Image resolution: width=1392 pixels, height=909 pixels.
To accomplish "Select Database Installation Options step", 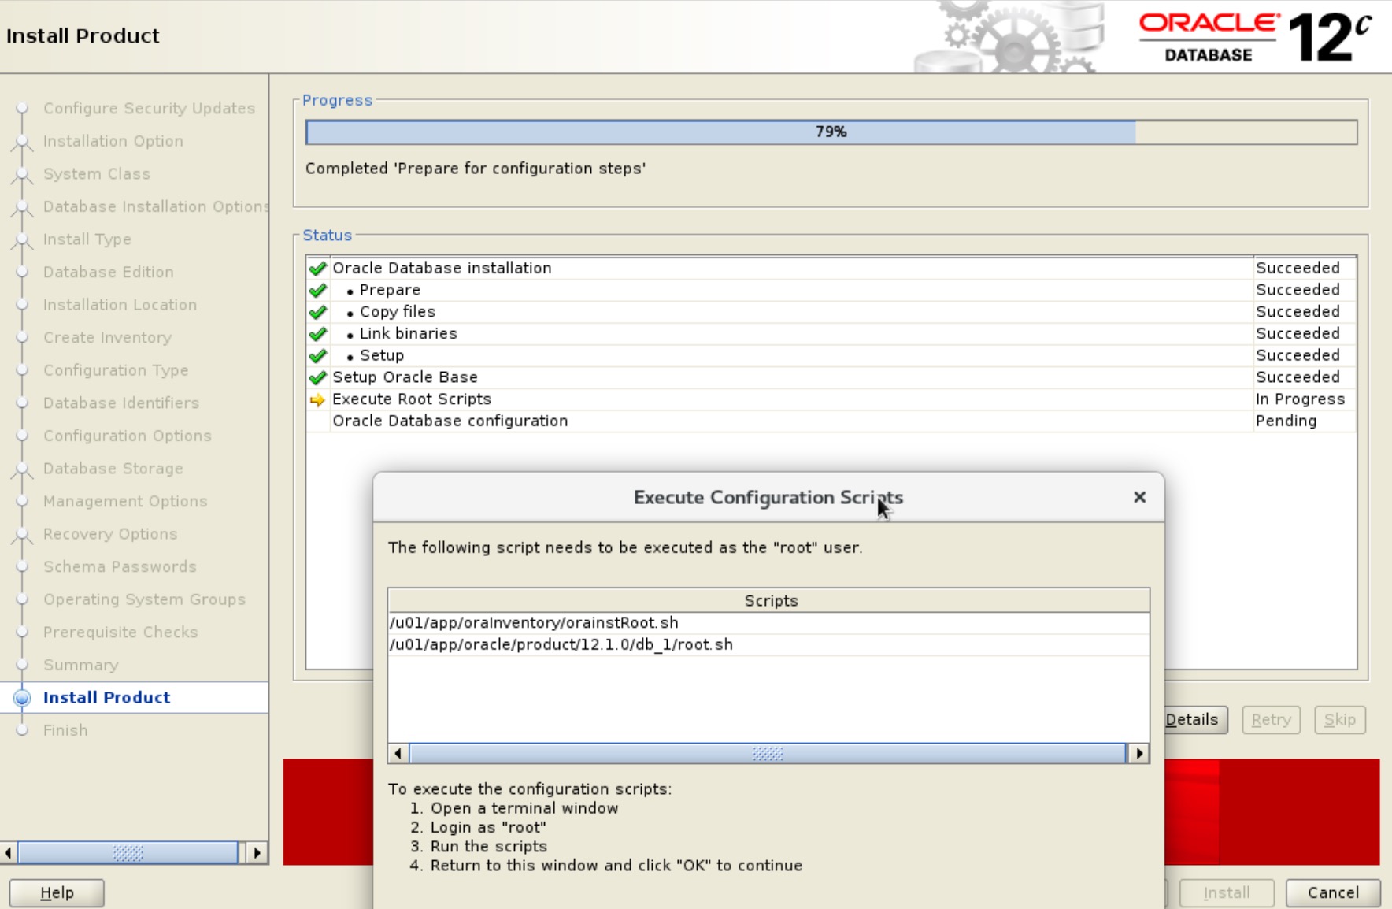I will 156,206.
